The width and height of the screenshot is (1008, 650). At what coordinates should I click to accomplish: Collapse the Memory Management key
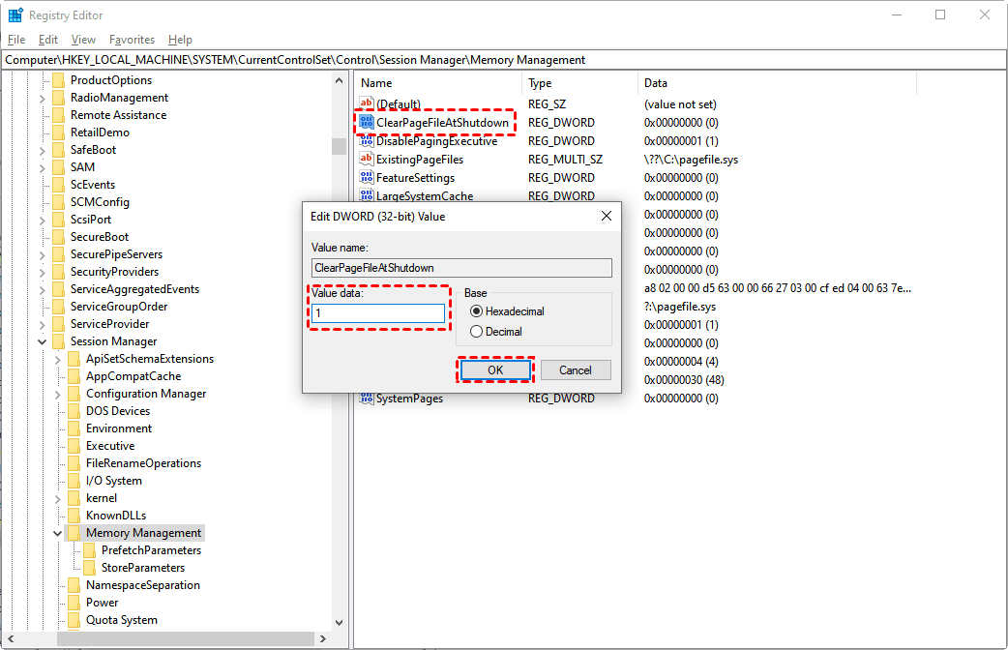click(58, 534)
